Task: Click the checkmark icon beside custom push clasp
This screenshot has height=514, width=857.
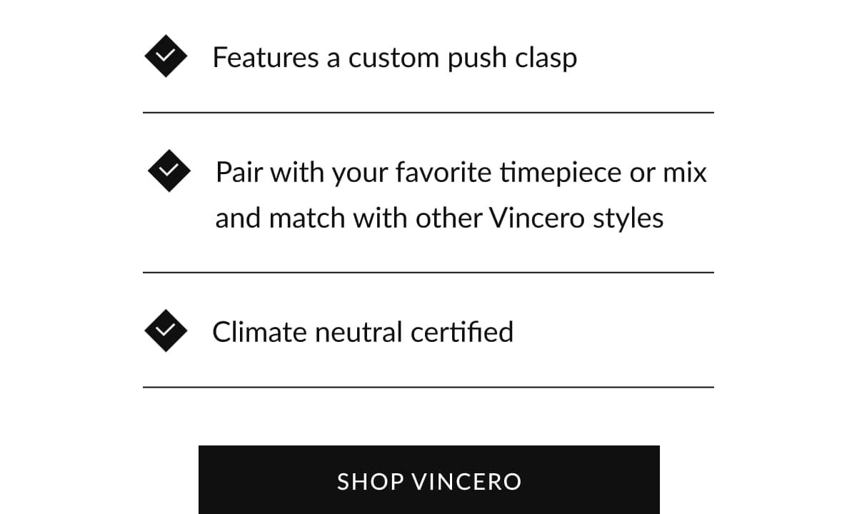Action: 165,54
